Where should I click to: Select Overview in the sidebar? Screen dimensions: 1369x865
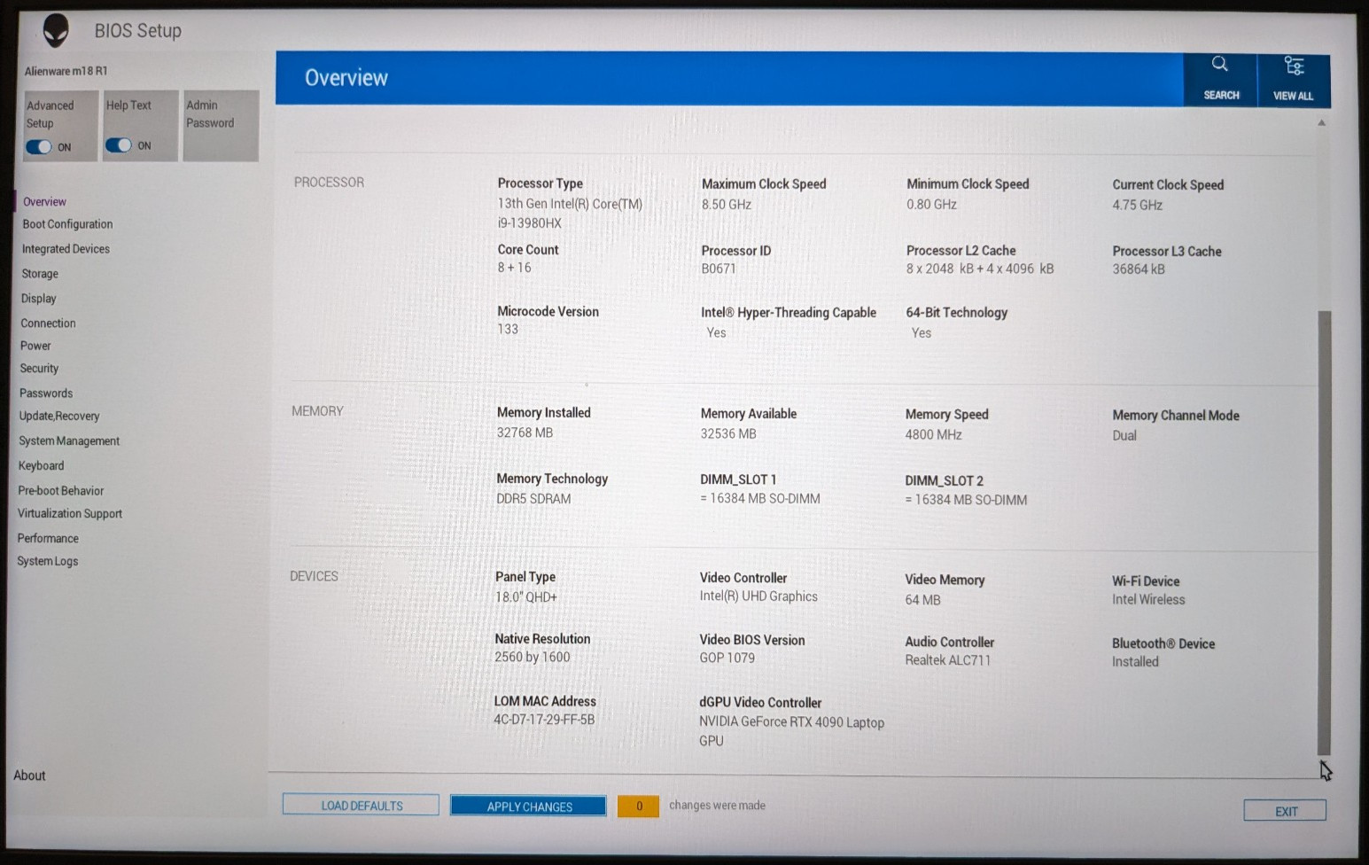click(x=44, y=202)
